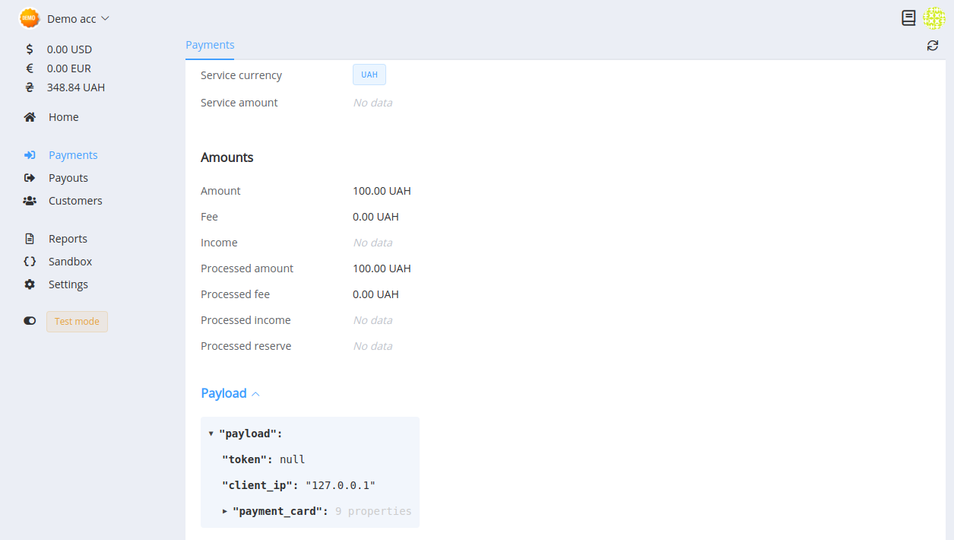Click the Demo acc logo badge
Viewport: 954px width, 540px height.
pos(28,17)
